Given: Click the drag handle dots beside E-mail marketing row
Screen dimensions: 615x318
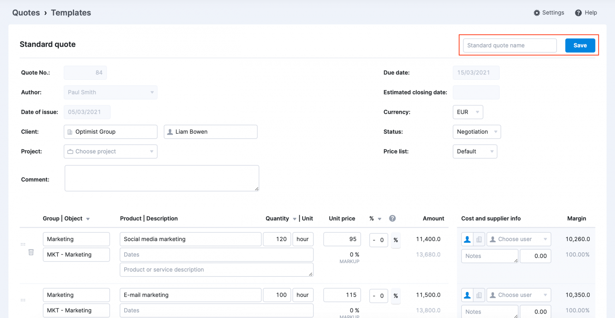Looking at the screenshot, I should [23, 299].
